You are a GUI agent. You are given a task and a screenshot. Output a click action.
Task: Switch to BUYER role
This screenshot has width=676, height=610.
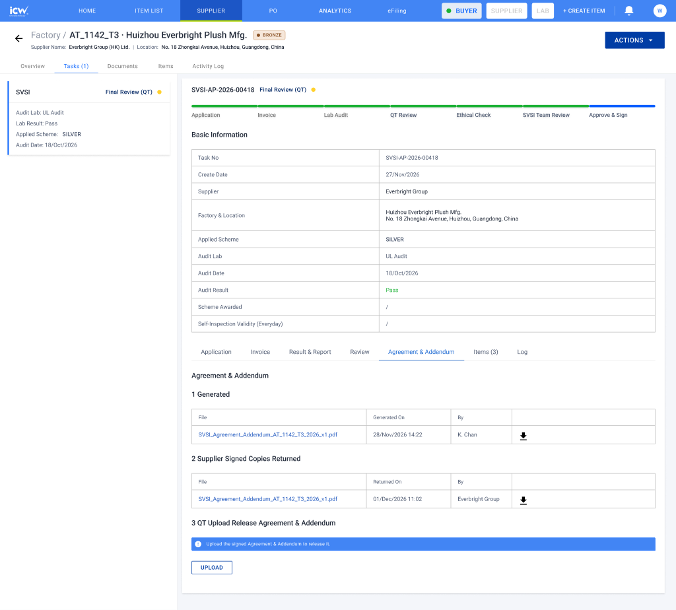click(x=461, y=11)
